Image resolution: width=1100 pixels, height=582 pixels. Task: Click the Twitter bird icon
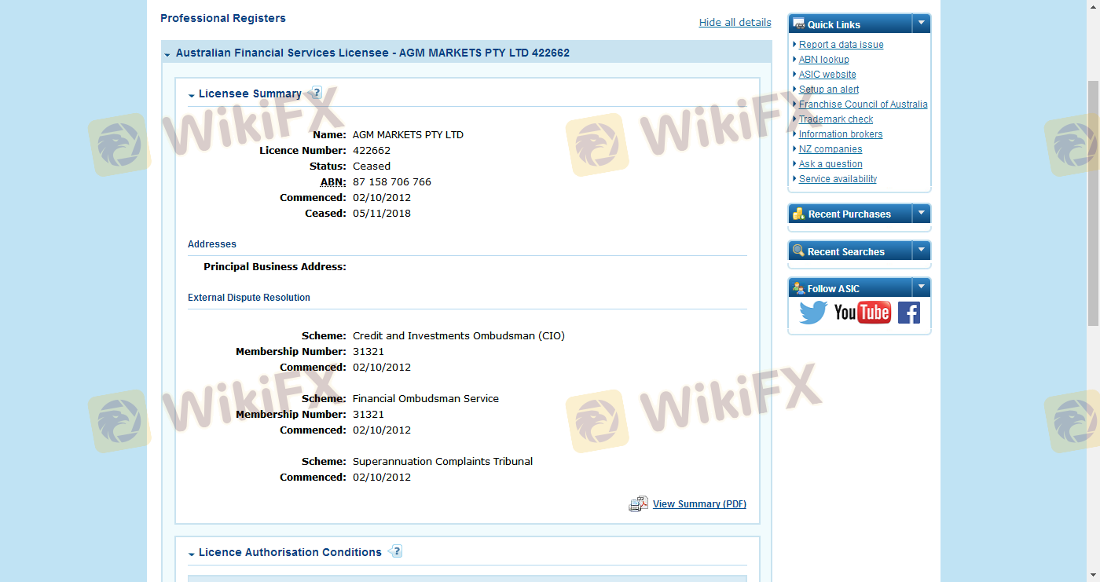click(x=813, y=313)
